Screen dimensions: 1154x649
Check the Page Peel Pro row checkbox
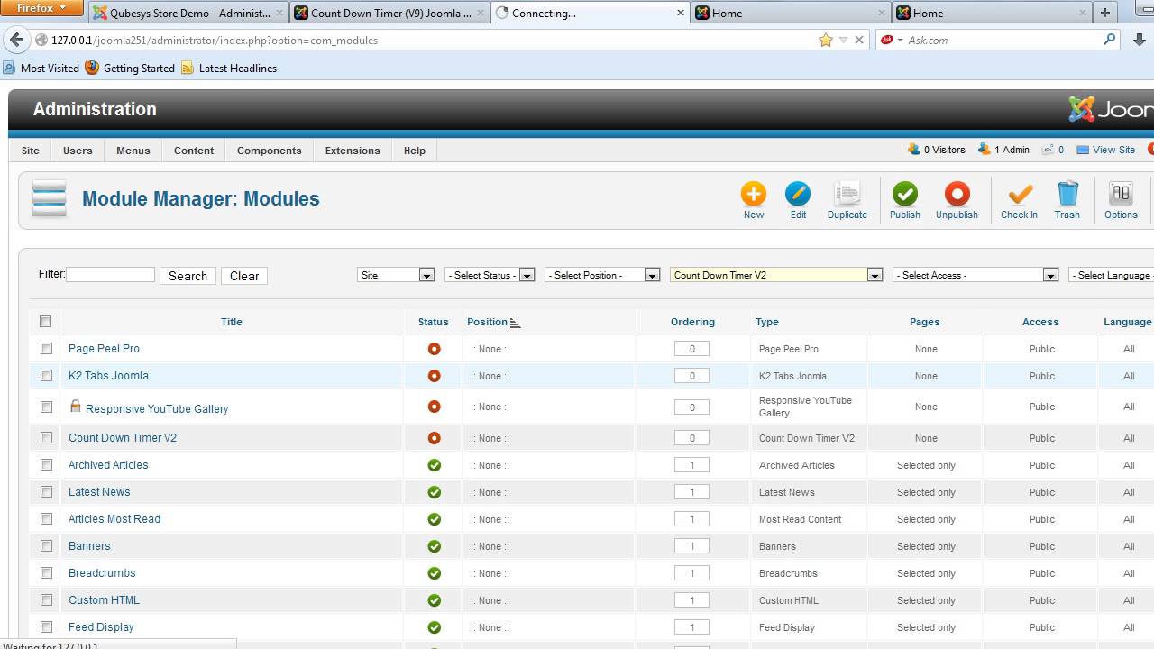(46, 348)
